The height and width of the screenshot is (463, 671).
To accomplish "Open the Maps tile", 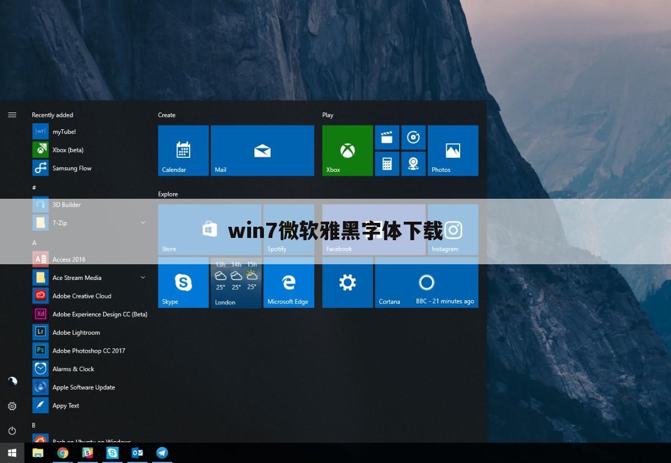I will (x=413, y=163).
